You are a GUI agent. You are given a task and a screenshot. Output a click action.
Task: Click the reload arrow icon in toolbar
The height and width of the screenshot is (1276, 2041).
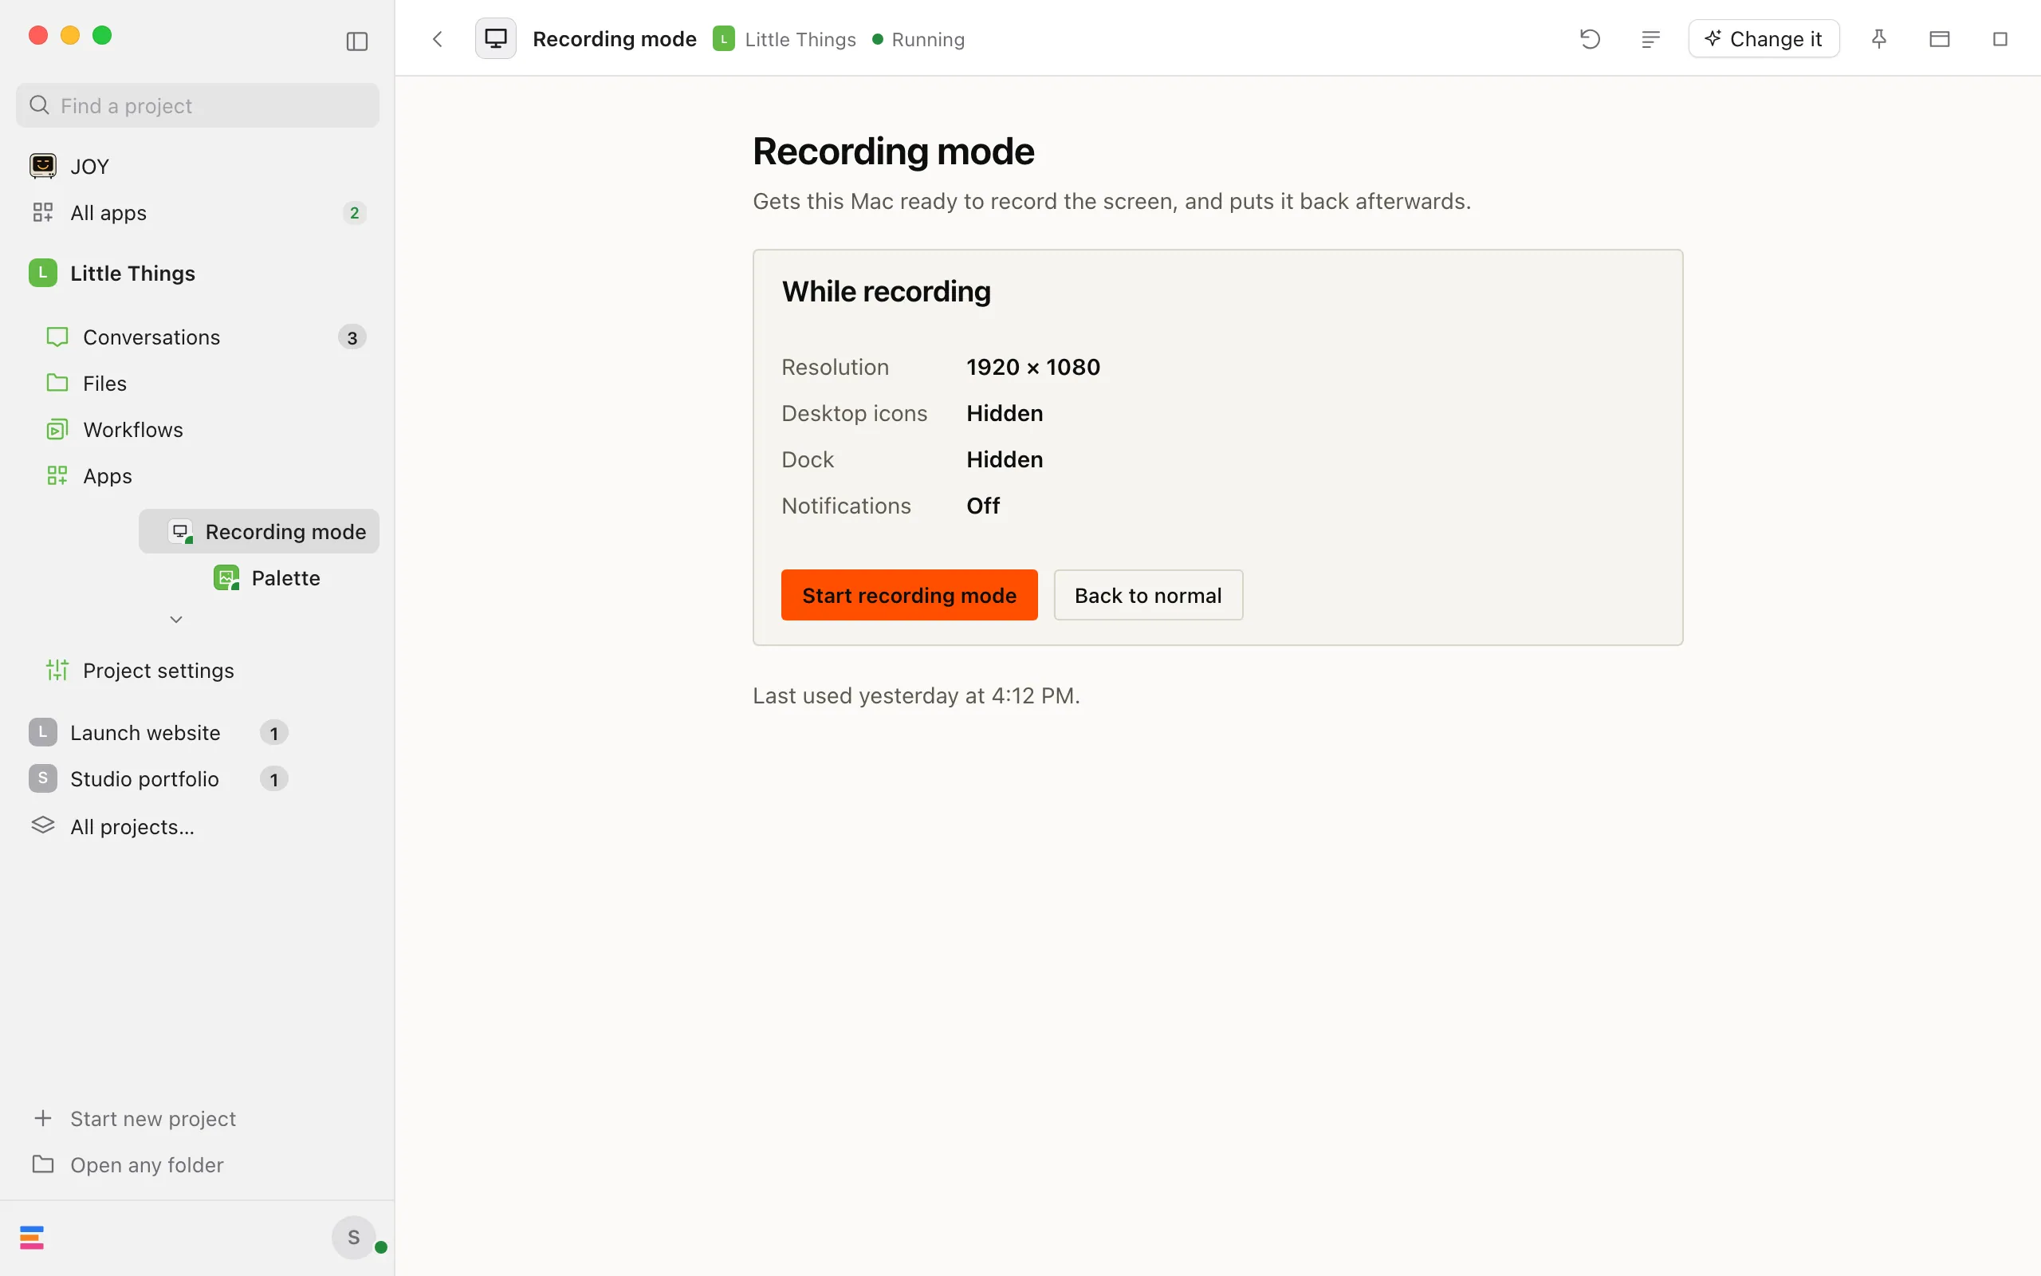click(1590, 39)
